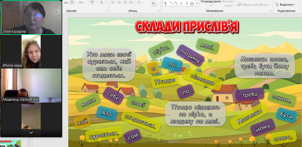The image size is (302, 147).
Task: Align text right
Action: [x=125, y=2]
